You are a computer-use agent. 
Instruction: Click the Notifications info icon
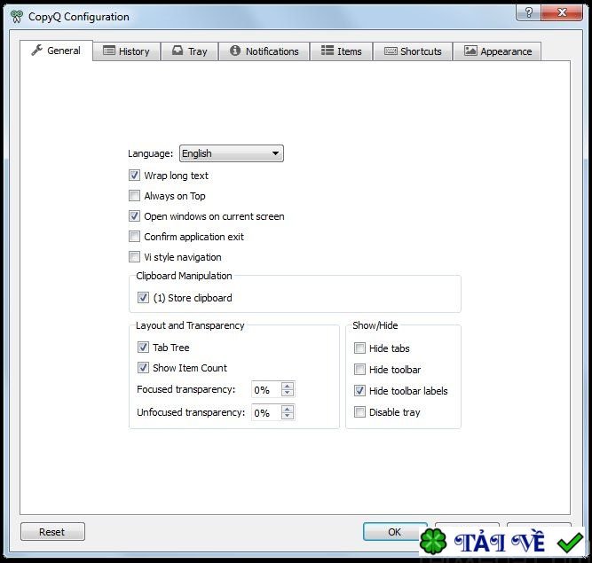click(x=235, y=51)
